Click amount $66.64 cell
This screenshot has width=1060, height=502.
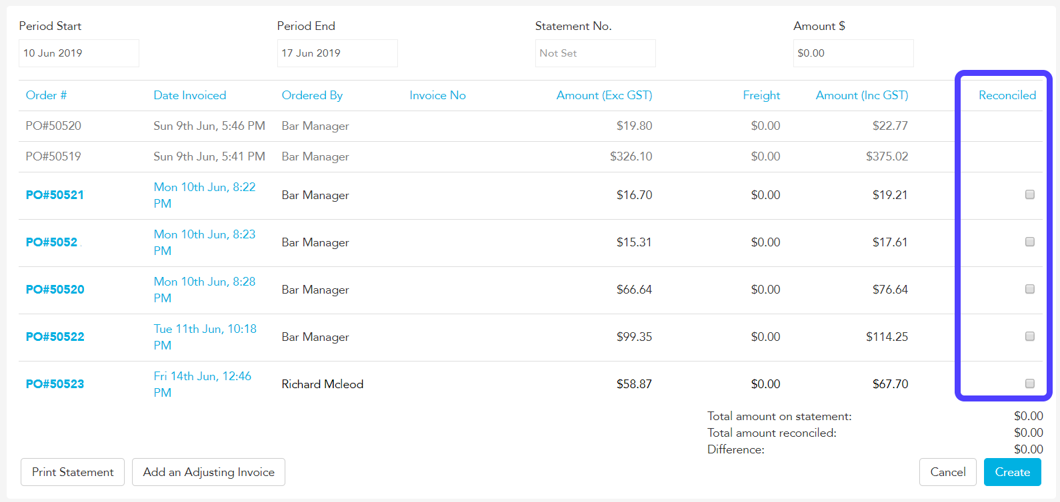click(x=634, y=290)
